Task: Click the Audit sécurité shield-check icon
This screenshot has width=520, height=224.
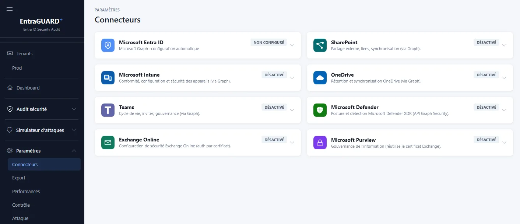Action: tap(10, 109)
